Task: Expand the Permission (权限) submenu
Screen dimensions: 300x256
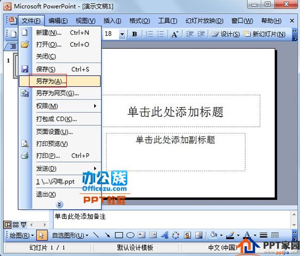Action: [60, 106]
